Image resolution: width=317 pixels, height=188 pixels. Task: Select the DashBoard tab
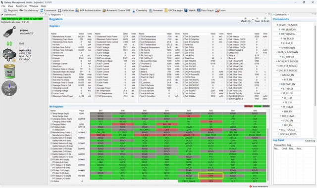[x=8, y=15]
